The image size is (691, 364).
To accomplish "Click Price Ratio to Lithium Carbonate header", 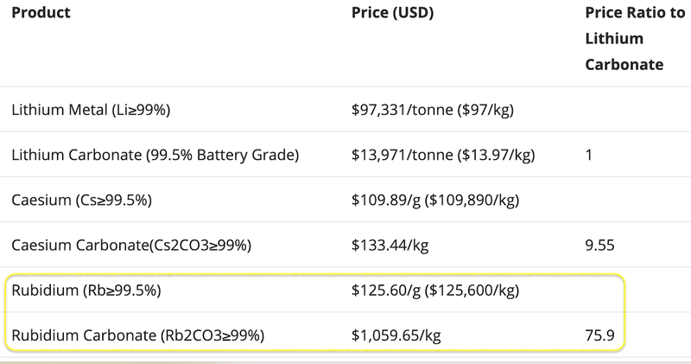I will point(635,38).
